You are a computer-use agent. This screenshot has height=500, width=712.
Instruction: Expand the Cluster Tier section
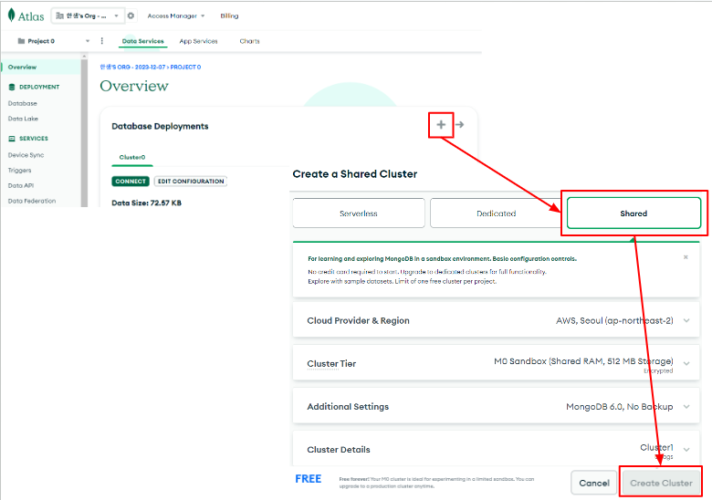click(686, 363)
